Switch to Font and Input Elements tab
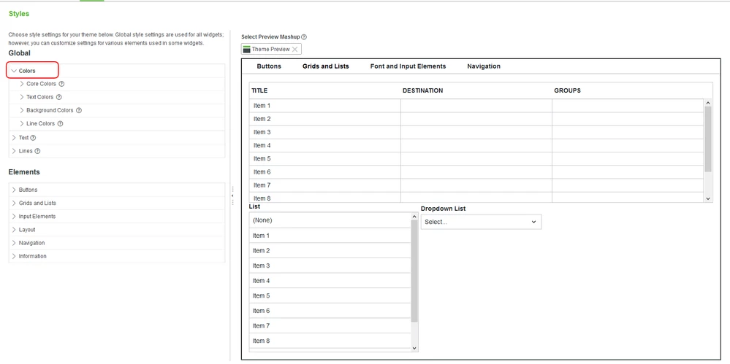This screenshot has width=730, height=364. click(x=408, y=66)
